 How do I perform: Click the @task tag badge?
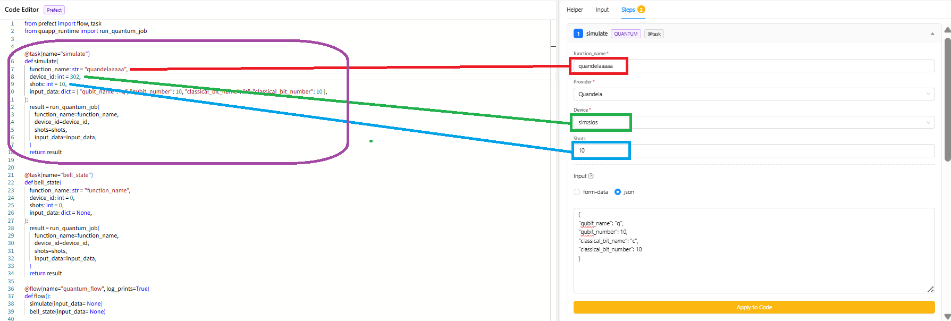654,33
